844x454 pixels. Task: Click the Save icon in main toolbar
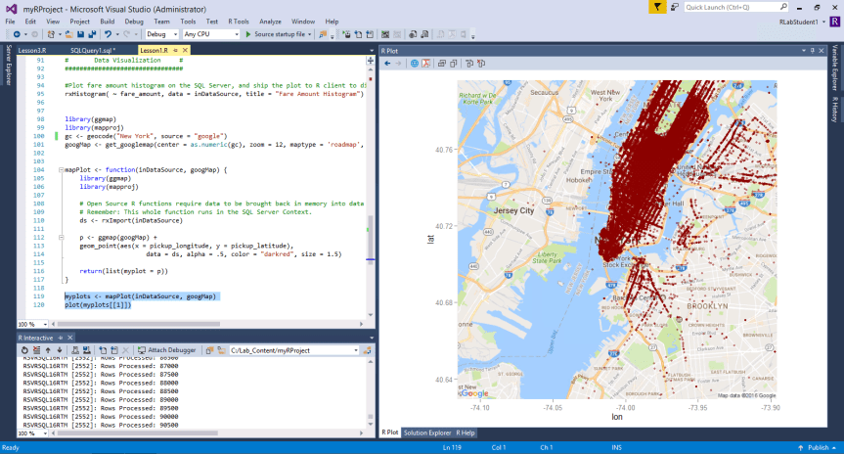(80, 34)
